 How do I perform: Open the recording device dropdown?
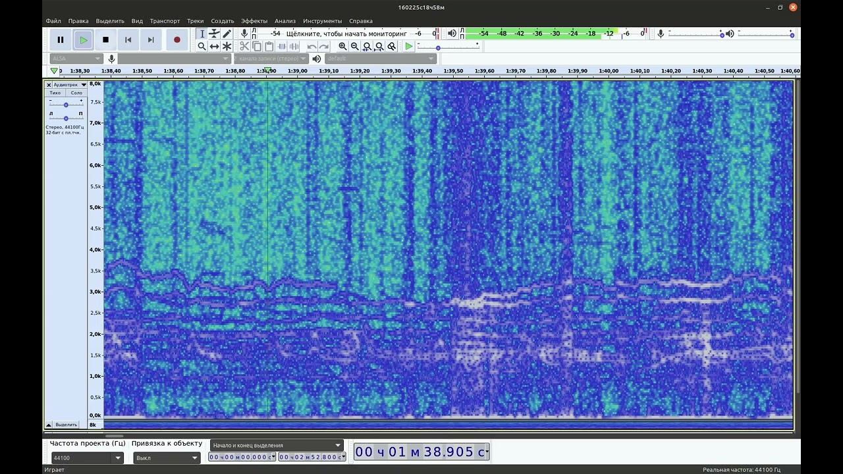coord(175,59)
